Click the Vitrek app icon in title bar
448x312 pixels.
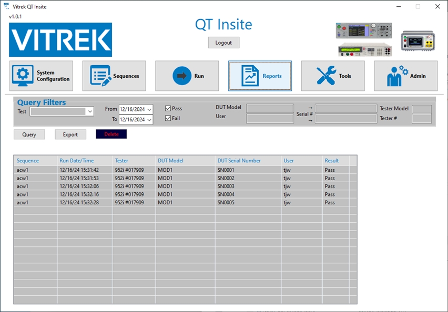(x=6, y=6)
